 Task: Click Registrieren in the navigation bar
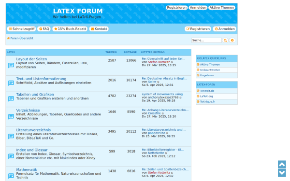tap(198, 29)
